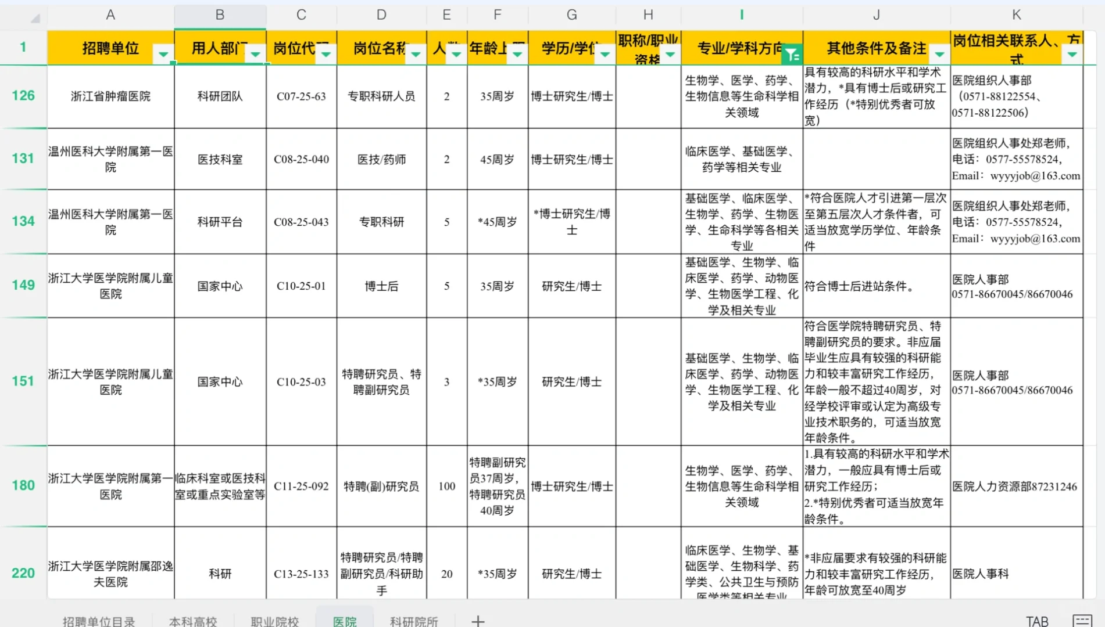The width and height of the screenshot is (1105, 627).
Task: Select the 专职科研人员 cell
Action: (x=381, y=96)
